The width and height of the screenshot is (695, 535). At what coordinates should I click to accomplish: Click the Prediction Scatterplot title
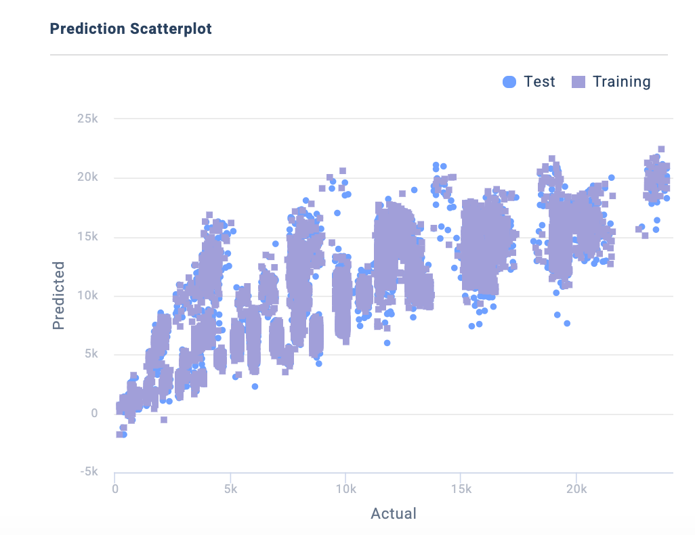tap(131, 28)
